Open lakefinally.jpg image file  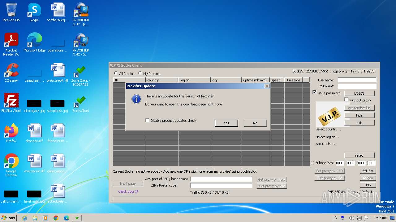(x=34, y=197)
